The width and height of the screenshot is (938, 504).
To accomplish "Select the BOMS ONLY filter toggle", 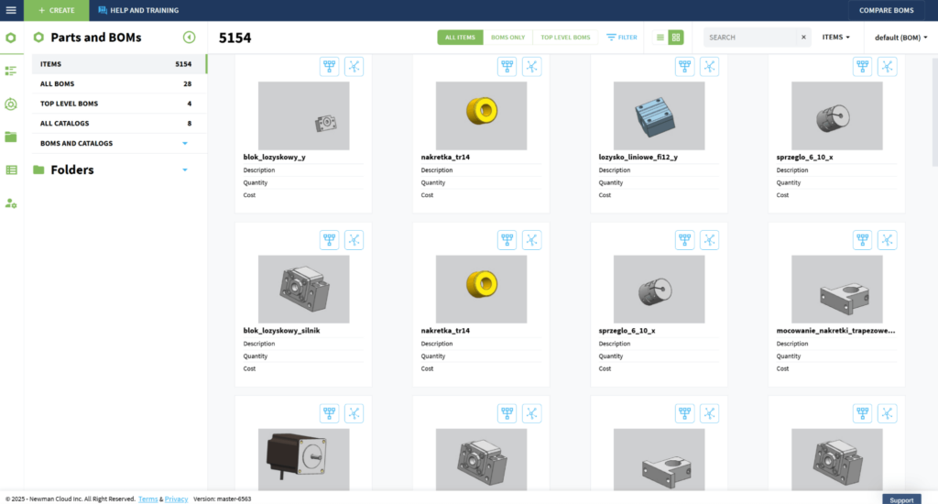I will point(507,37).
